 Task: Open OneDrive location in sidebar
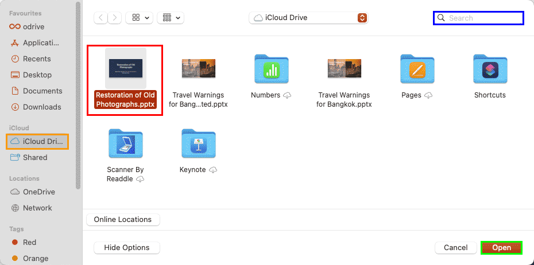click(38, 192)
